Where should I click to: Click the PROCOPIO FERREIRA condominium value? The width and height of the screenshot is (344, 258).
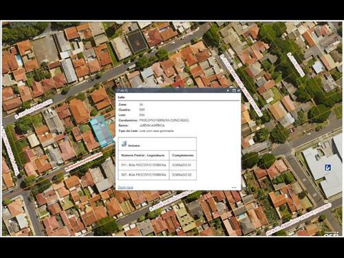pyautogui.click(x=164, y=120)
